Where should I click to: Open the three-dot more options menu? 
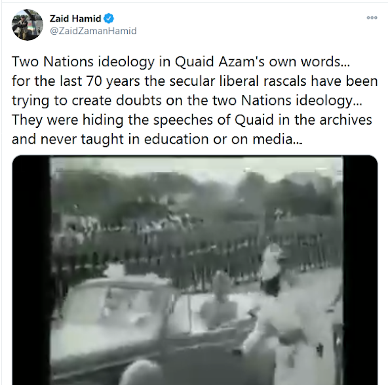click(x=372, y=18)
